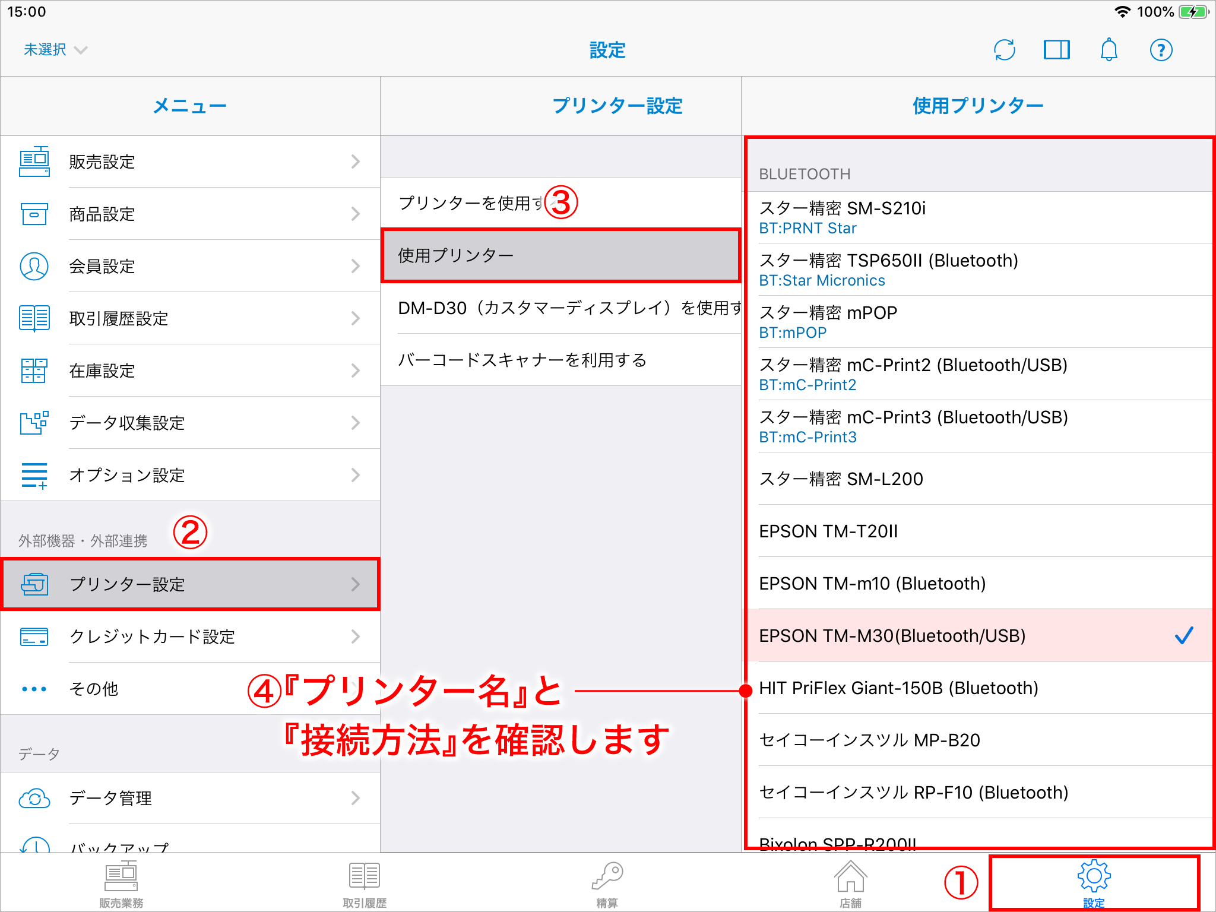Choose スター精密 SM-S210i printer
Screen dimensions: 1216x912
[980, 217]
